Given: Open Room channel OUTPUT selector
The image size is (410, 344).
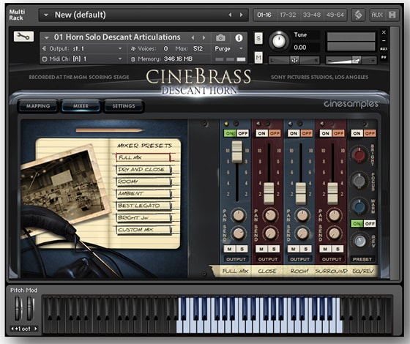Looking at the screenshot, I should coord(299,259).
